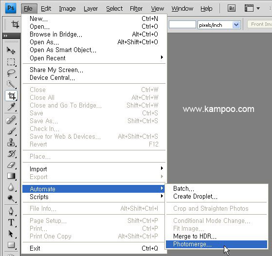
Task: Select the Pen tool
Action: click(x=11, y=211)
